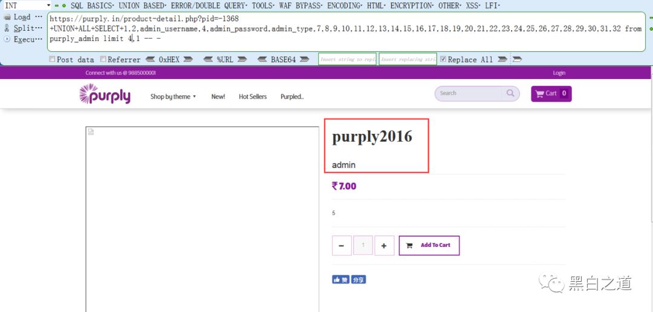Click the left arrow before %URL
This screenshot has height=312, width=653.
[x=208, y=59]
